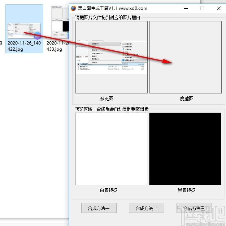Click the 合成方法三 button
Image resolution: width=226 pixels, height=226 pixels.
tap(194, 208)
